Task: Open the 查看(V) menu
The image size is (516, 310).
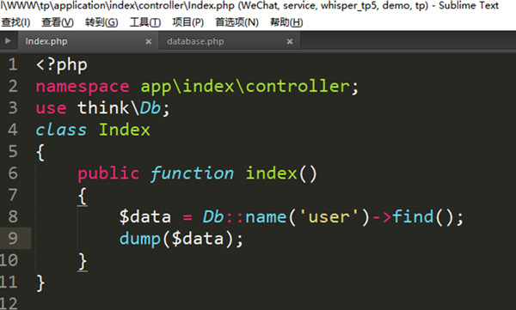Action: click(58, 22)
